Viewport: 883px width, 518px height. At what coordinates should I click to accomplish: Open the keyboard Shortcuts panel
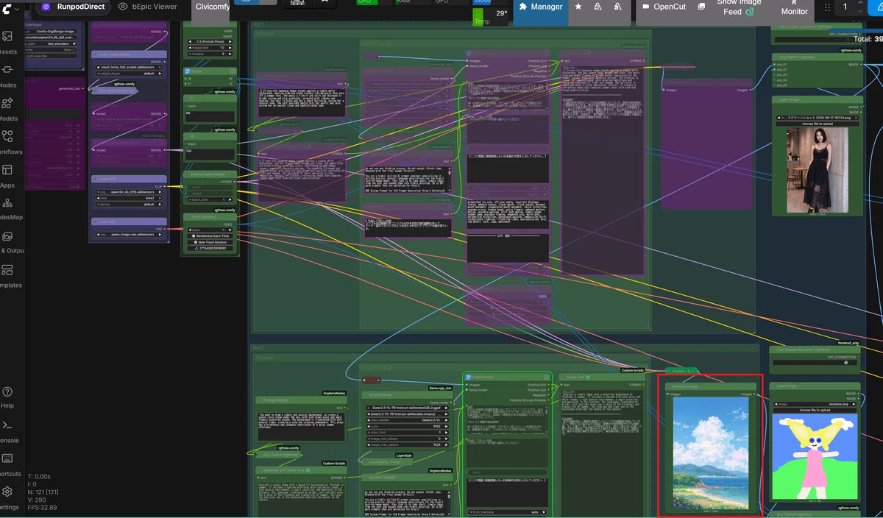point(9,464)
